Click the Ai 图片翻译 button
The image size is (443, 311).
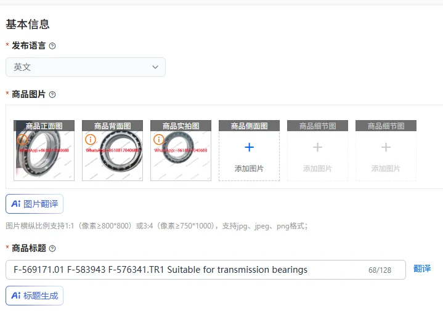[x=35, y=204]
